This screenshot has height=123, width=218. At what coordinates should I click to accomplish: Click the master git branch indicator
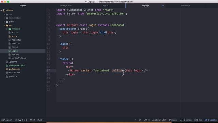[173, 120]
